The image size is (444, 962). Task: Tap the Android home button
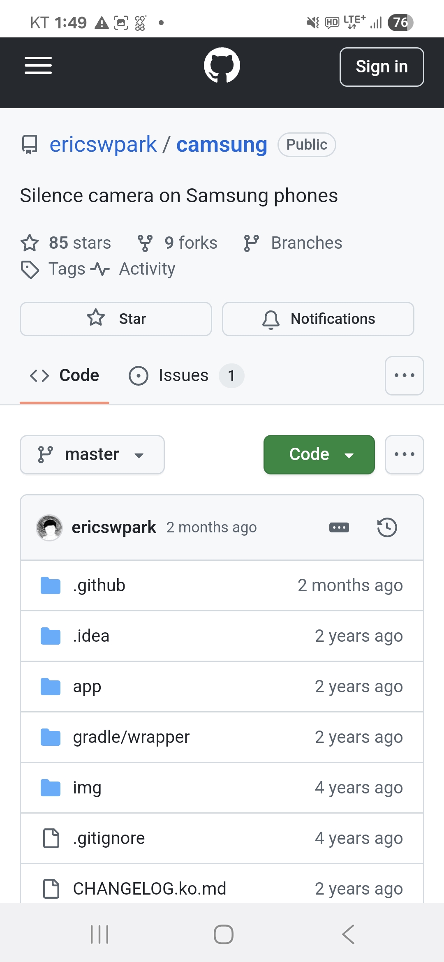click(x=224, y=934)
